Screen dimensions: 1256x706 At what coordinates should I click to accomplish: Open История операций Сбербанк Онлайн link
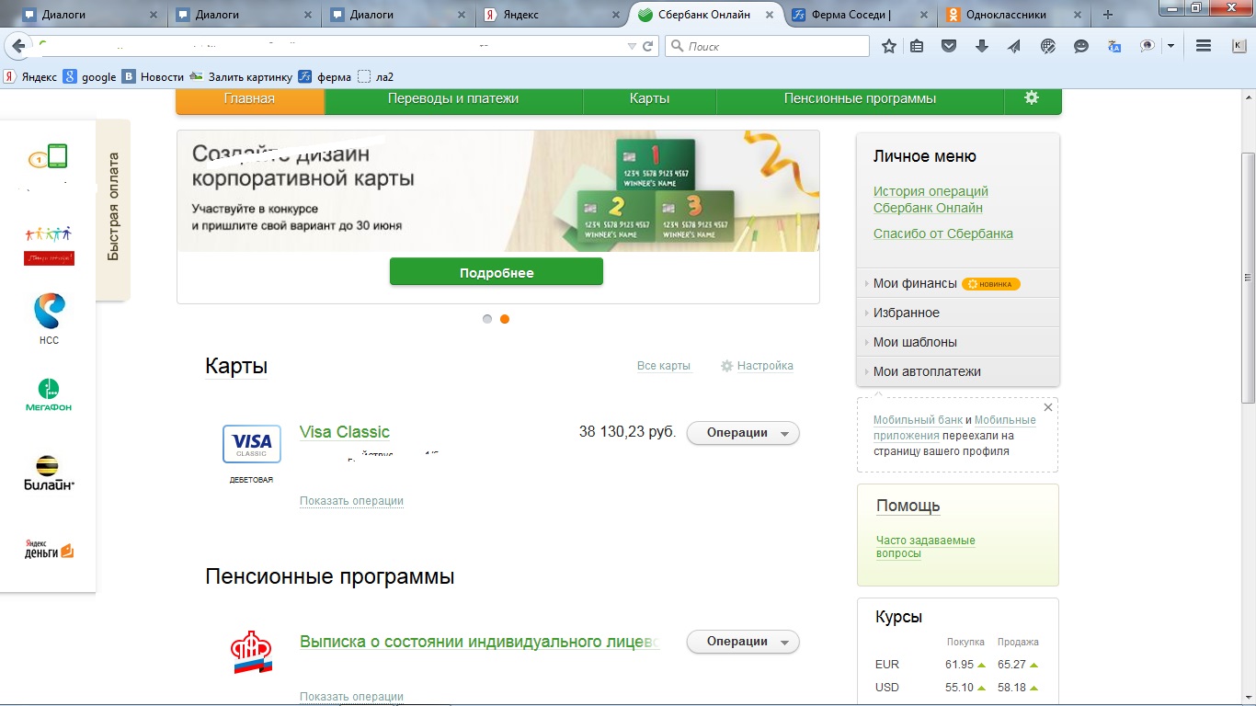click(x=931, y=199)
